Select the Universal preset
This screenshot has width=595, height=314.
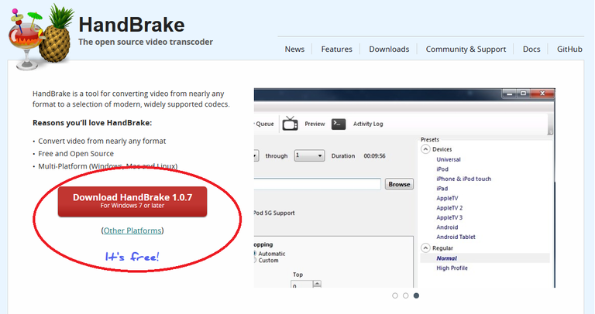pyautogui.click(x=448, y=159)
